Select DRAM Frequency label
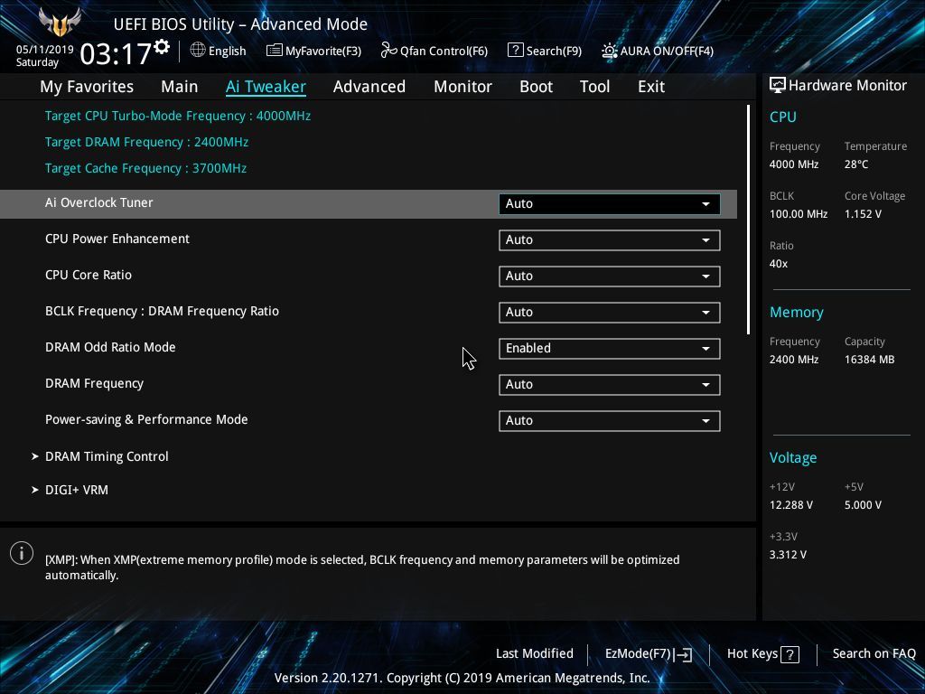925x694 pixels. [x=94, y=383]
